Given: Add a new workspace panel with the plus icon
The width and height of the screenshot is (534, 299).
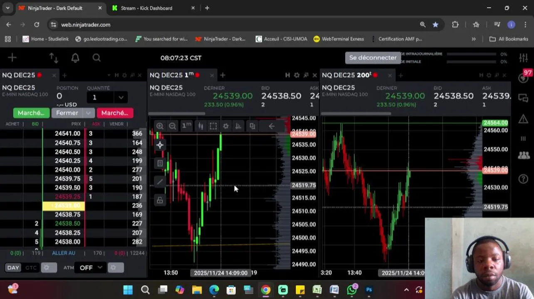Looking at the screenshot, I should pyautogui.click(x=12, y=58).
